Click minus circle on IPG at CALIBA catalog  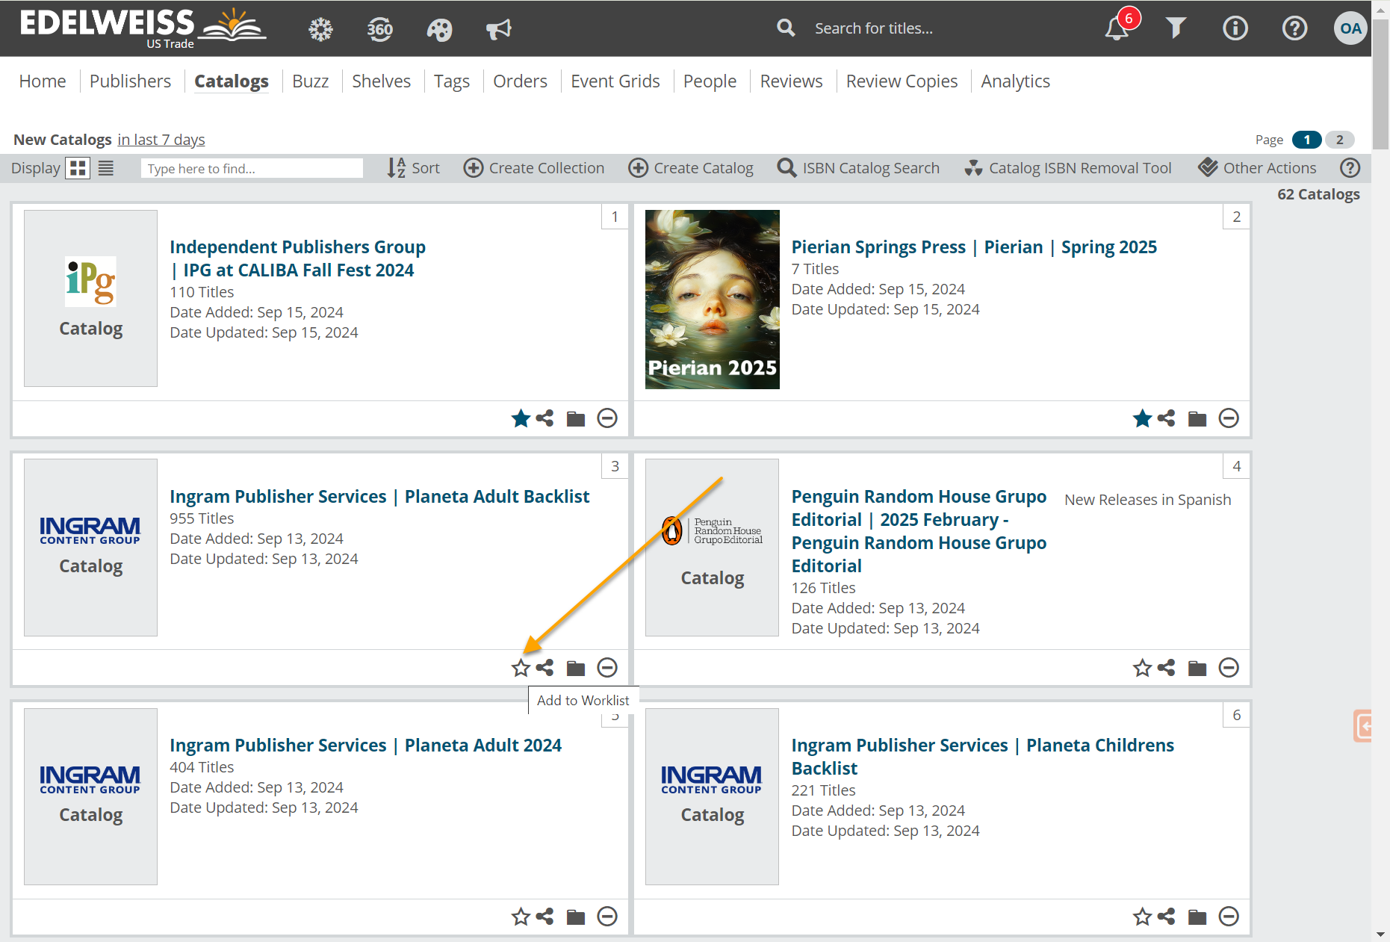pyautogui.click(x=607, y=418)
